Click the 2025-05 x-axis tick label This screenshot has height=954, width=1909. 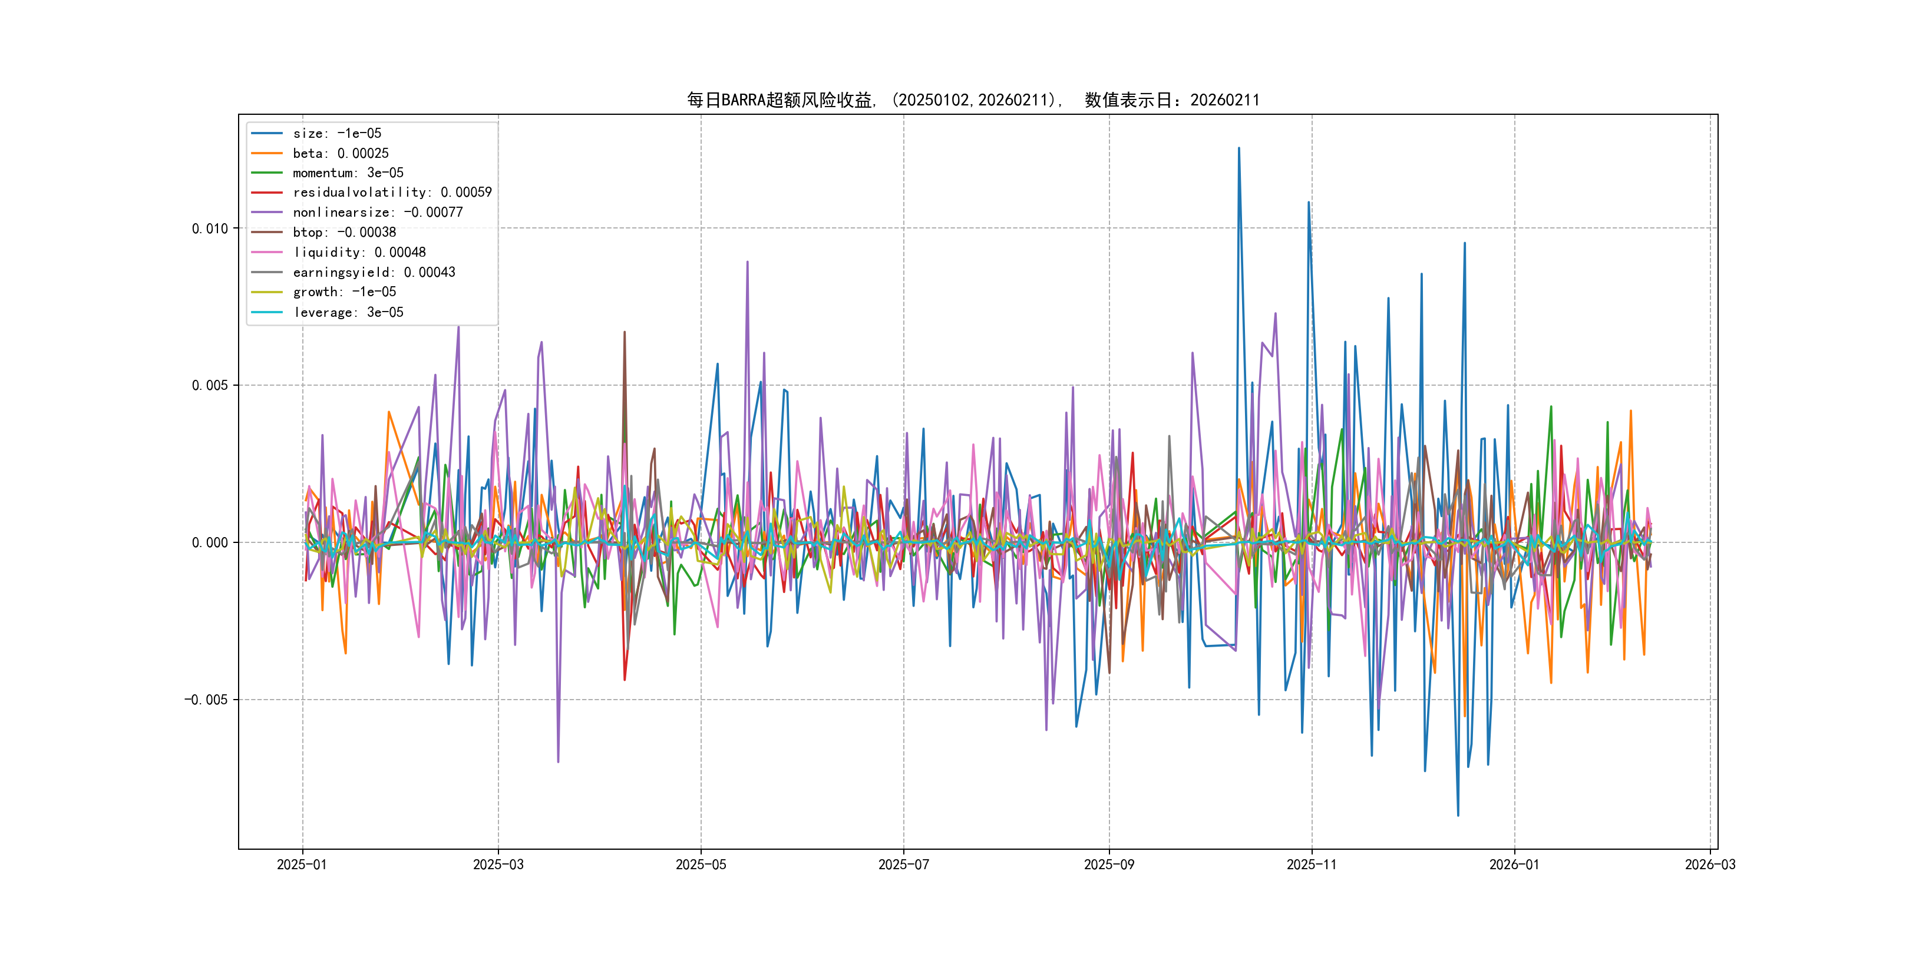[x=701, y=864]
